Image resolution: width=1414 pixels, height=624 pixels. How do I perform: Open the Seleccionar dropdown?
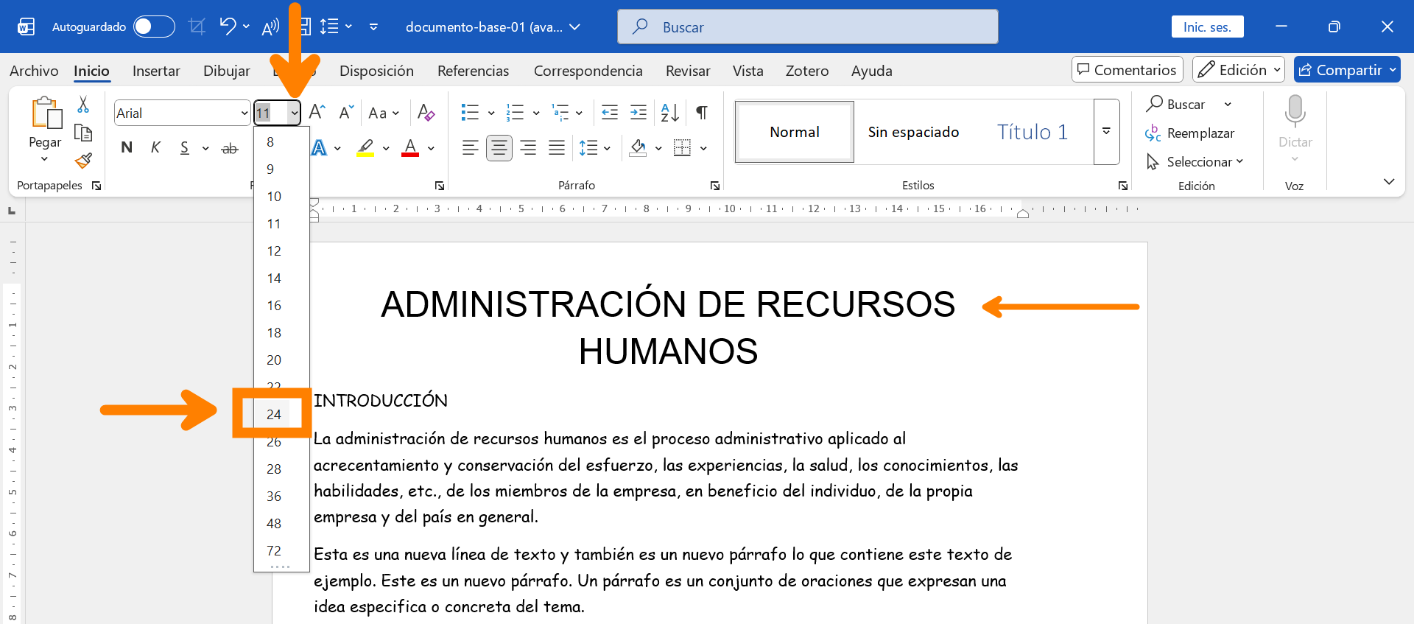click(x=1195, y=161)
